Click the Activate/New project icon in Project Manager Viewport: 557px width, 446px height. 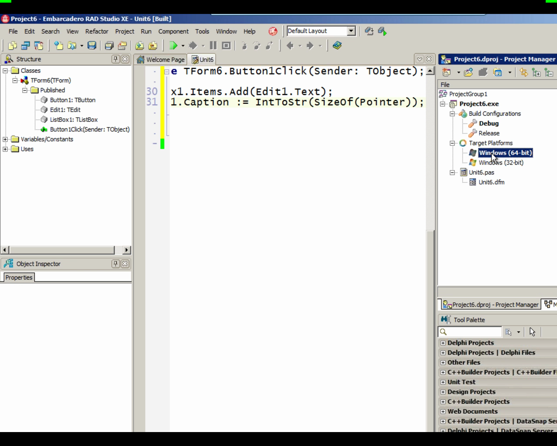tap(446, 73)
